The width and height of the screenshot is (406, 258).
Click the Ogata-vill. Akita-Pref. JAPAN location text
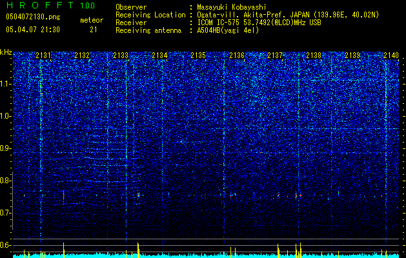coord(288,15)
